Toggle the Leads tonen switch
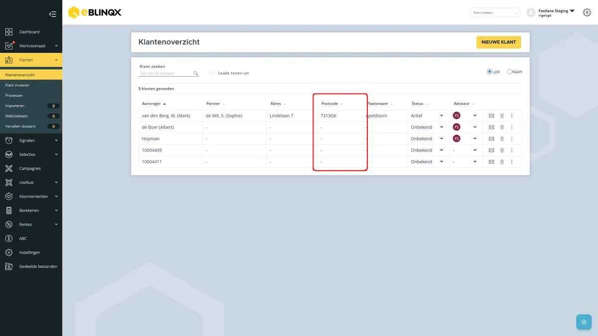The width and height of the screenshot is (598, 336). tap(212, 73)
